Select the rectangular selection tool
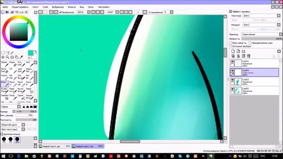Viewport: 283px width, 159px height. (3, 53)
